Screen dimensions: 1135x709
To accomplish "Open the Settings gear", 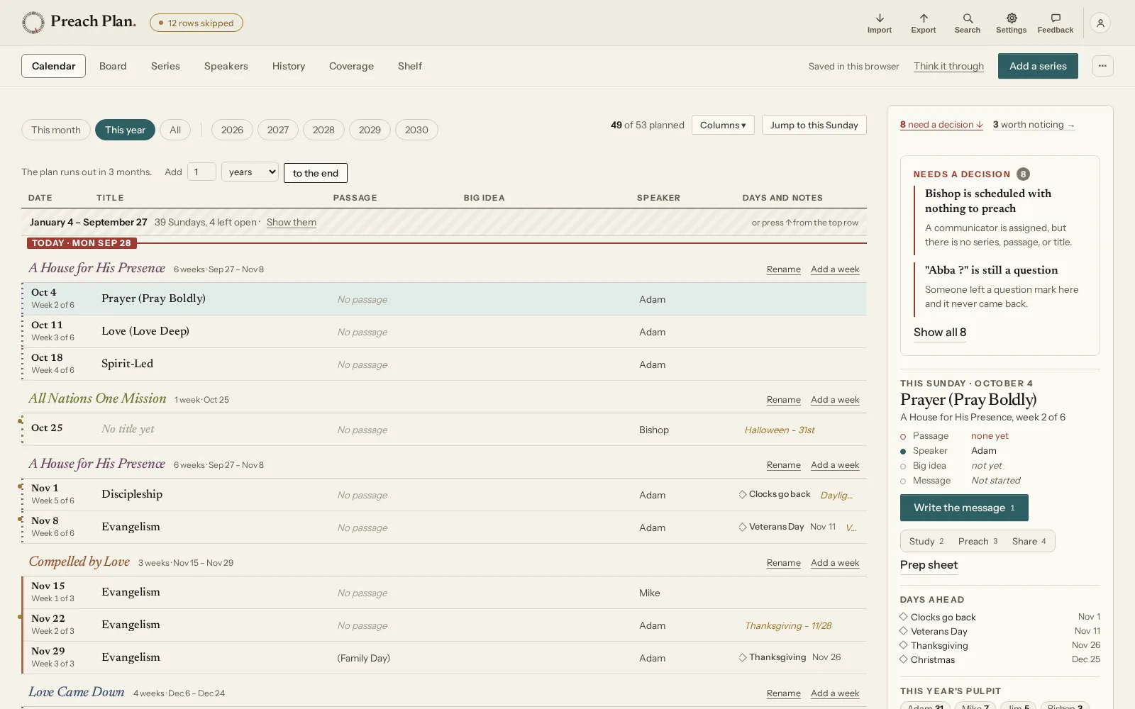I will click(1011, 23).
